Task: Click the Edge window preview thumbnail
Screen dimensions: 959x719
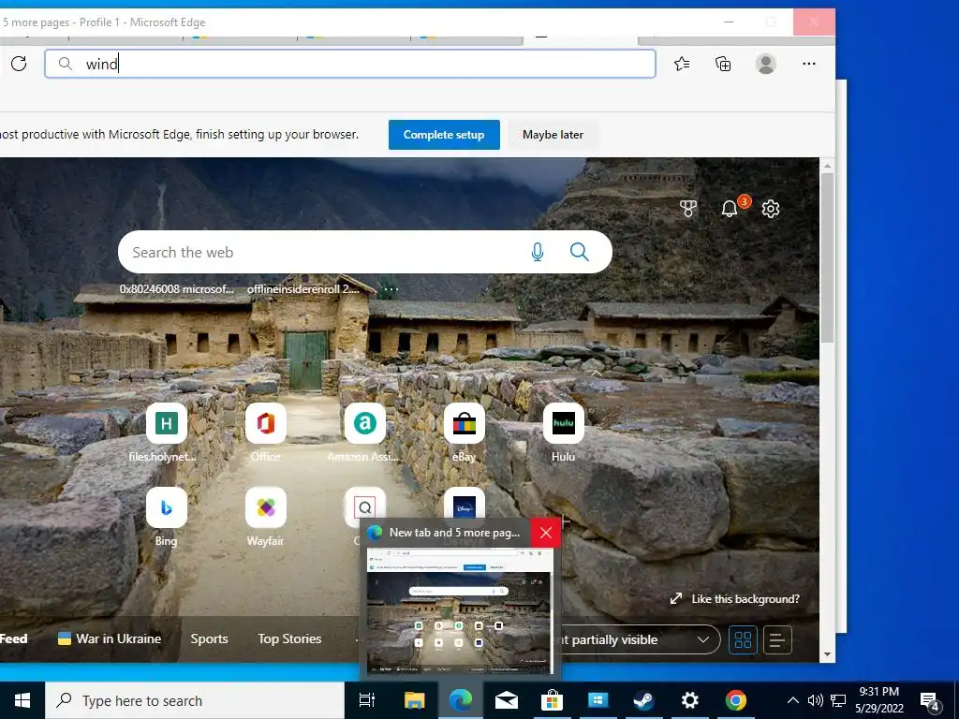Action: [460, 610]
